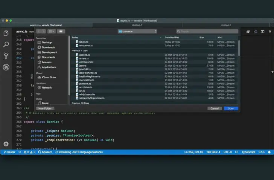Switch to the async.ts window tab
The width and height of the screenshot is (274, 180).
coord(46,25)
